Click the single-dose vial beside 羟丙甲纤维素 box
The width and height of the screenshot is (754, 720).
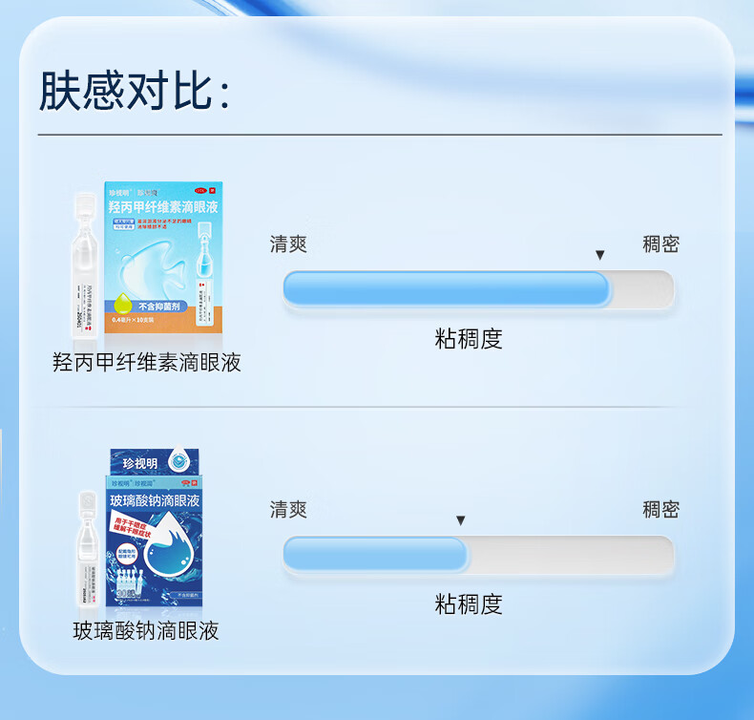point(86,267)
